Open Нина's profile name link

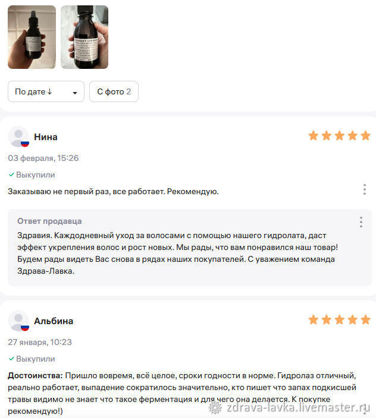(x=46, y=137)
